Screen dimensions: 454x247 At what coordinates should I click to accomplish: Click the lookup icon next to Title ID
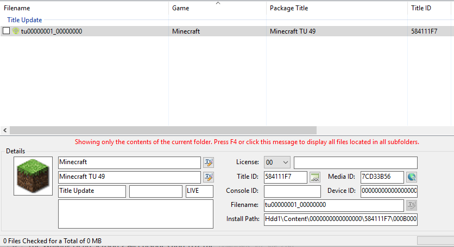click(315, 177)
